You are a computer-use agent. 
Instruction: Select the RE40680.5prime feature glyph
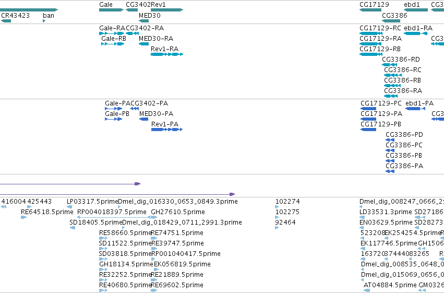103,291
